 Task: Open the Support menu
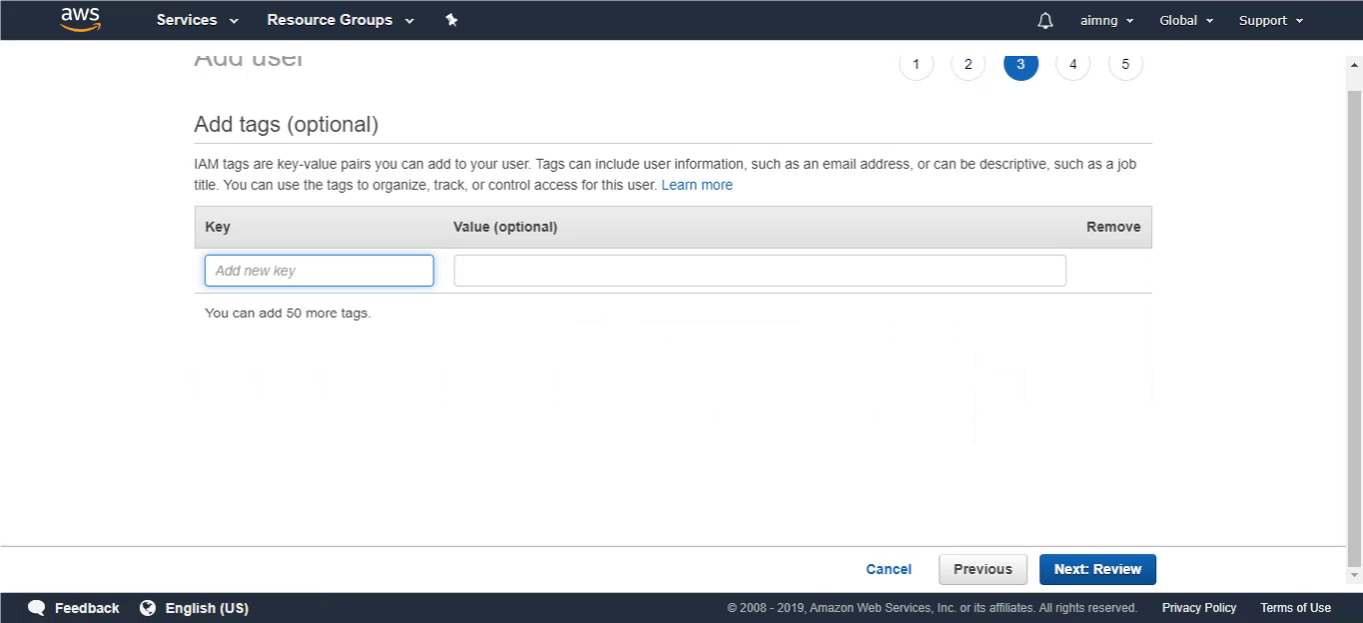[x=1271, y=20]
